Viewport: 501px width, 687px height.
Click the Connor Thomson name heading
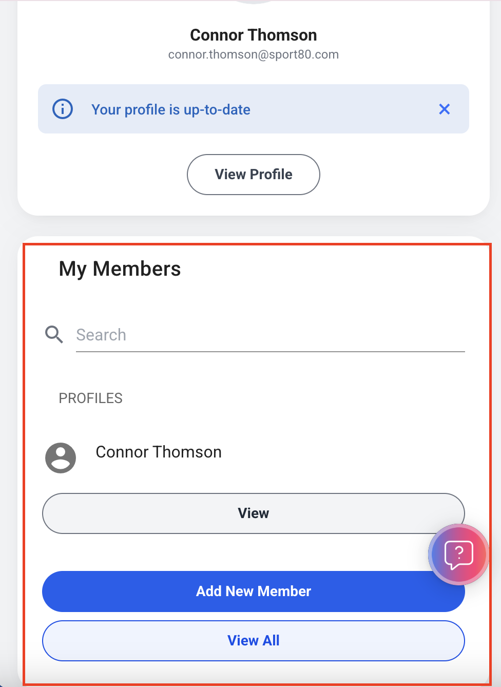254,35
